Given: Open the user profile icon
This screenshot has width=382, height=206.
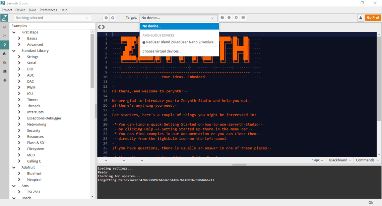Looking at the screenshot, I should (x=361, y=18).
